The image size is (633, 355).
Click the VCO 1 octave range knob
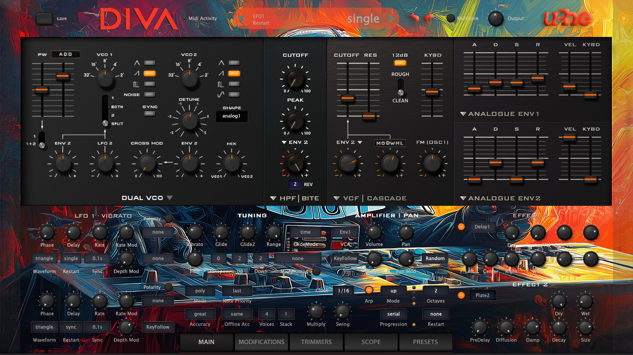tap(105, 79)
